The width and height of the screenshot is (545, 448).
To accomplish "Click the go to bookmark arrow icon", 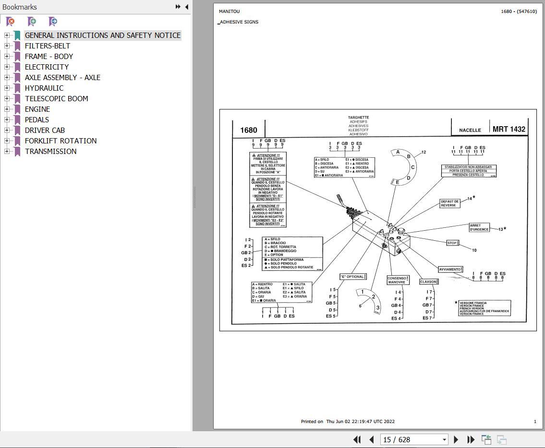I will point(53,22).
